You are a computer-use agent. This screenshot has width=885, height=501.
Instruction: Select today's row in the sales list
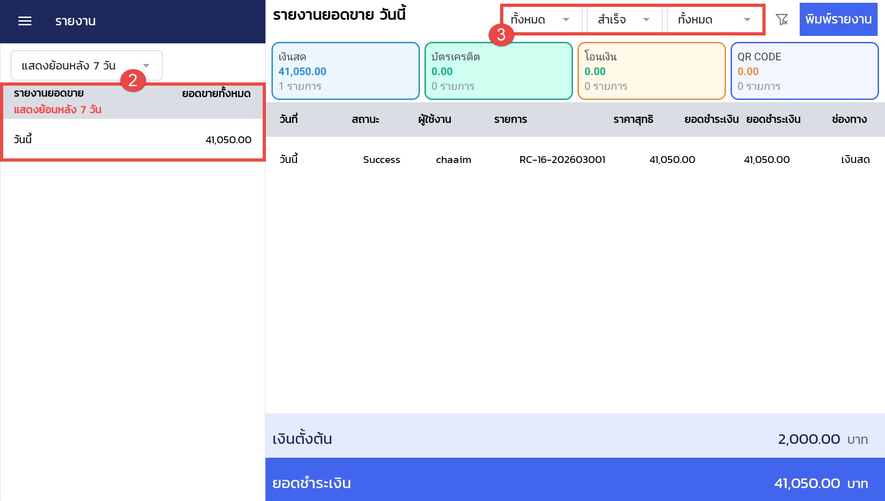click(x=133, y=140)
